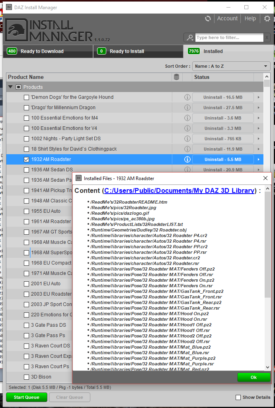Uncheck 1932 AM Roadster checkbox

[26, 159]
